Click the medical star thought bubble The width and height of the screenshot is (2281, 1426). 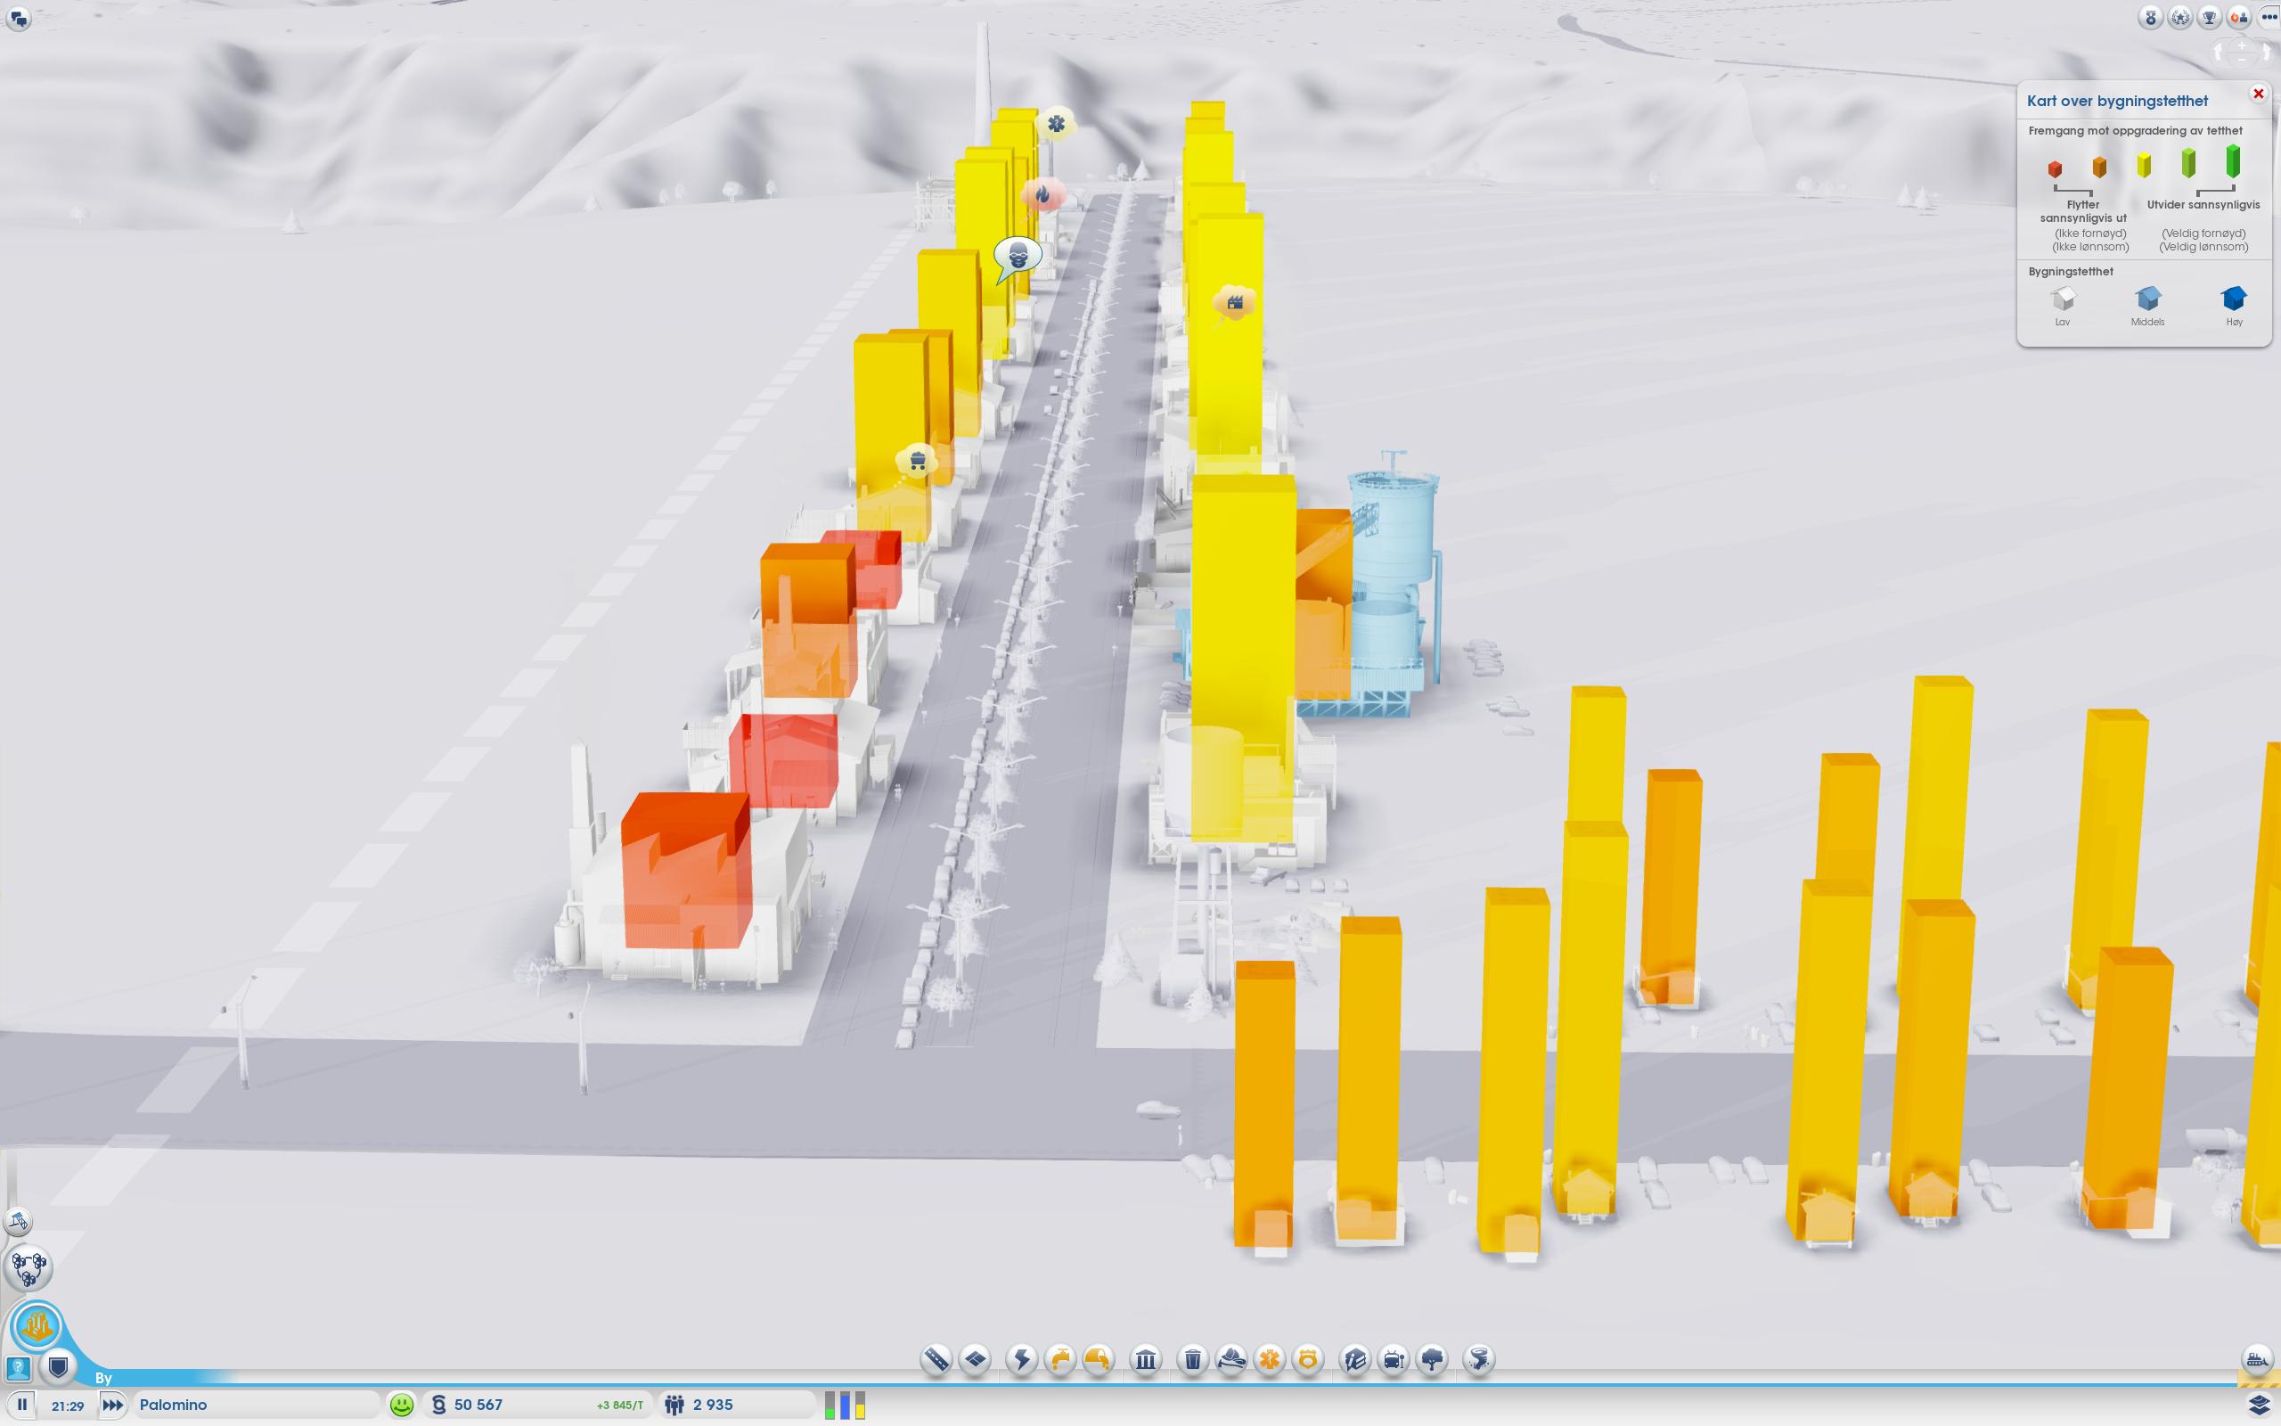[1057, 124]
